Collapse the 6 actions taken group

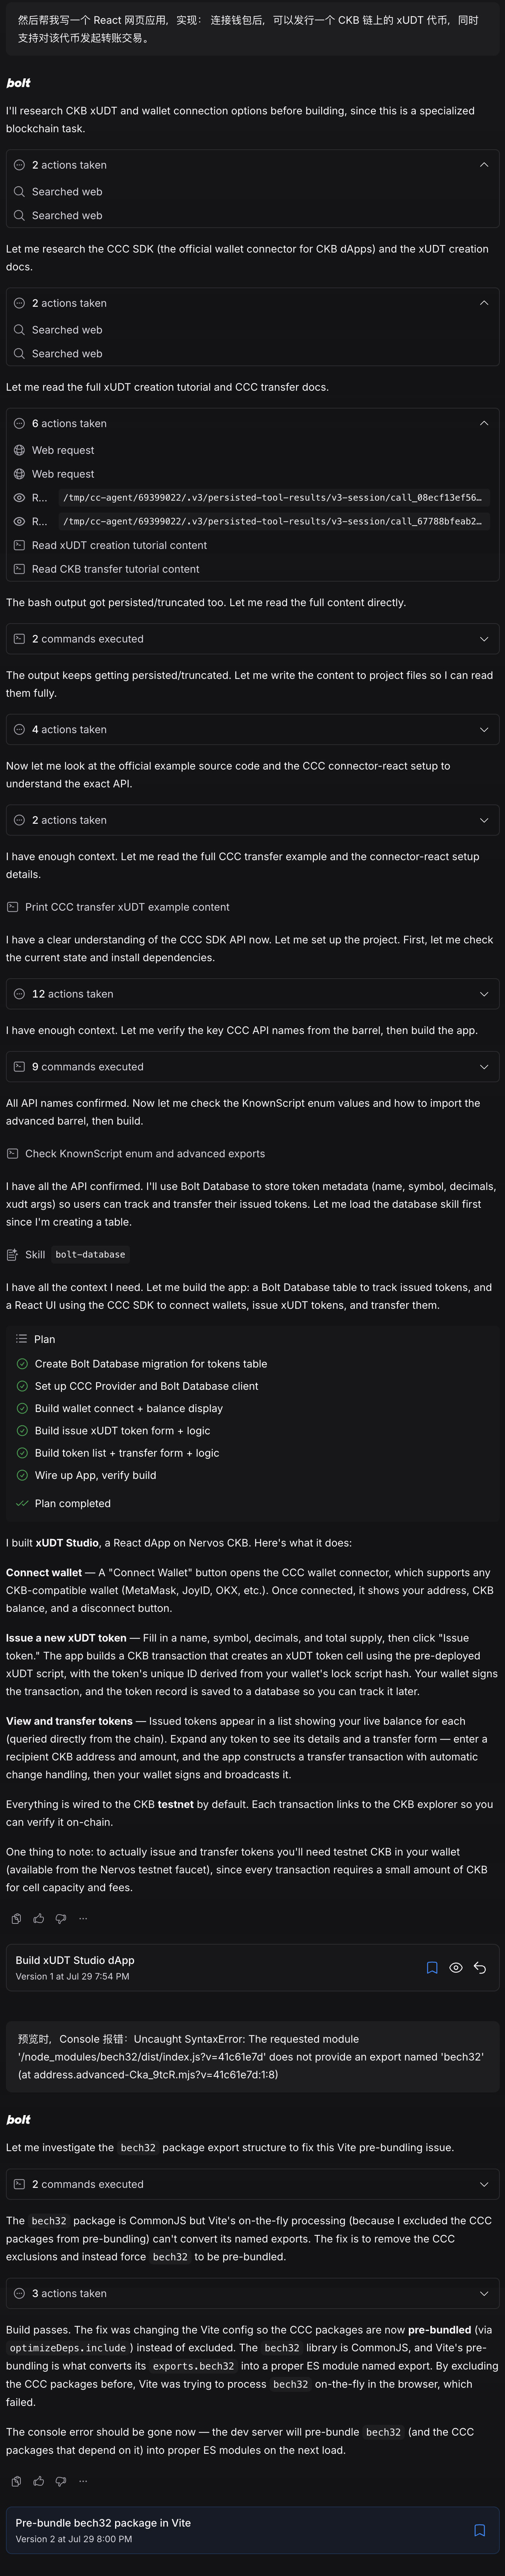252,423
